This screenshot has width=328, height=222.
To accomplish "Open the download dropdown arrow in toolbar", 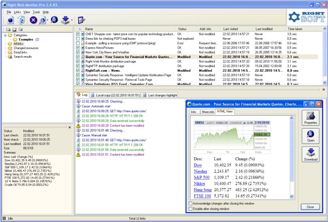I will click(72, 20).
